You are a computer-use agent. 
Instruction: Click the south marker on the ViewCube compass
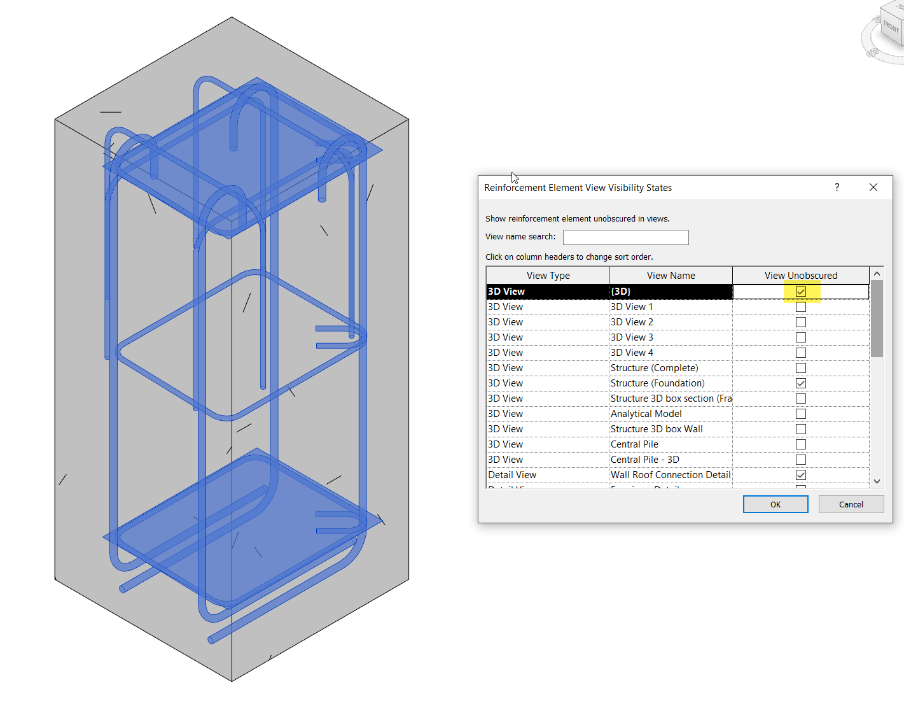pos(873,53)
